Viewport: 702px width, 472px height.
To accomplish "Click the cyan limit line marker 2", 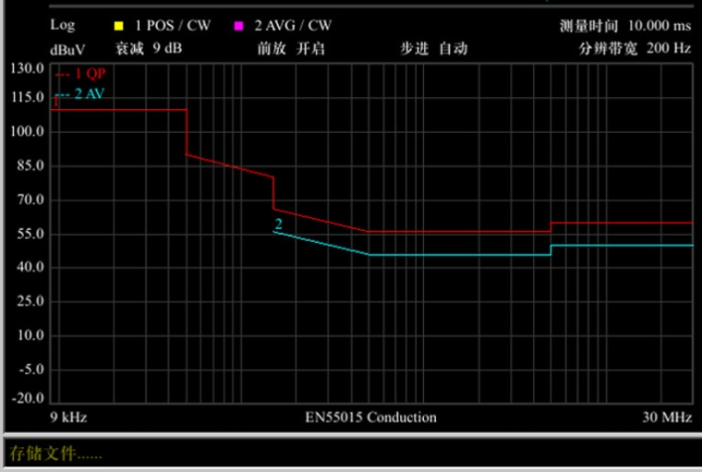I will point(278,223).
